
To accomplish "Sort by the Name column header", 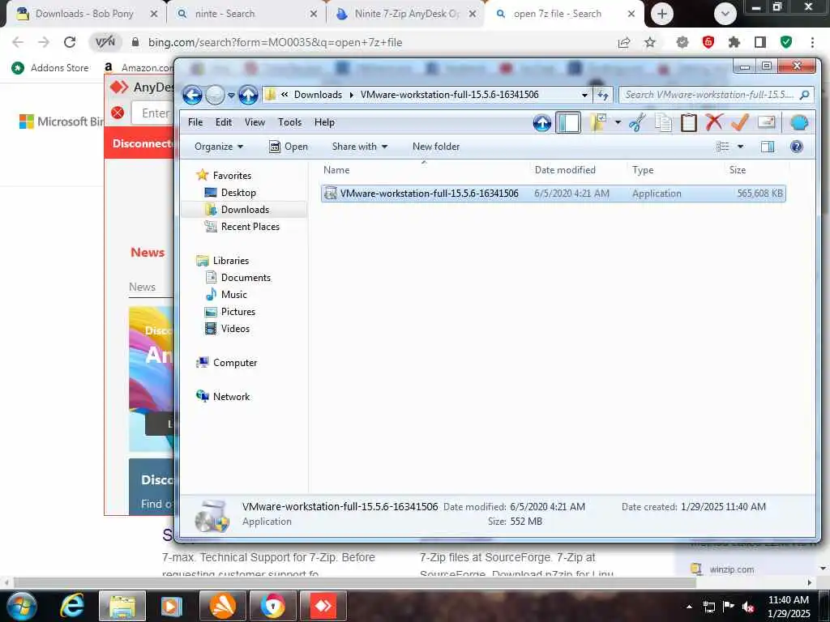I will tap(423, 170).
